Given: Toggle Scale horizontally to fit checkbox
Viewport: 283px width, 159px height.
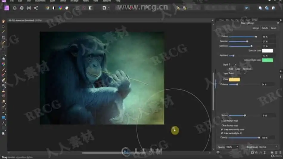Looking at the screenshot, I should 222,130.
